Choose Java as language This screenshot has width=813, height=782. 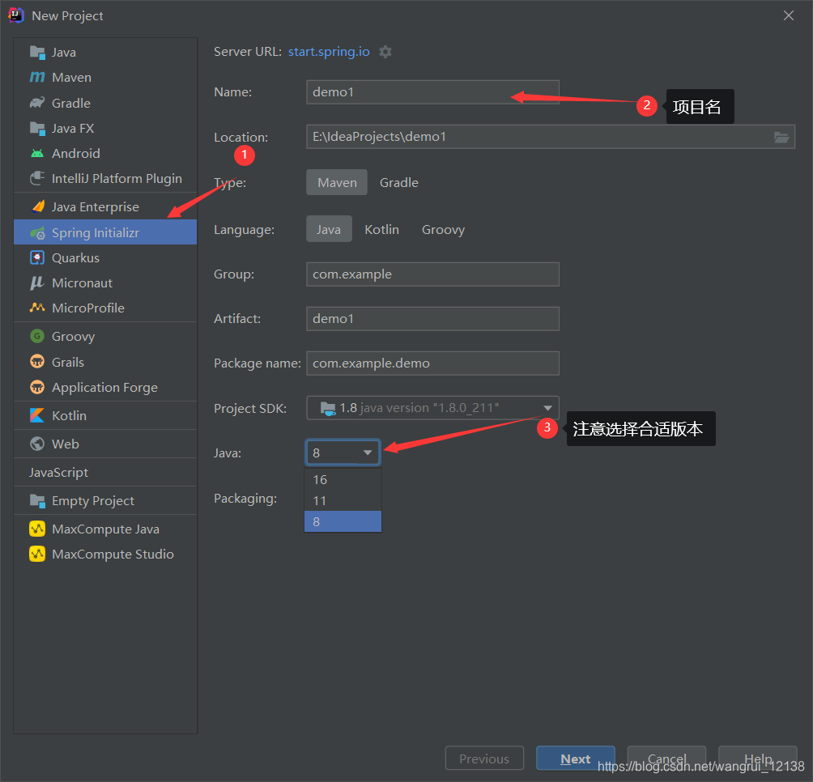329,229
